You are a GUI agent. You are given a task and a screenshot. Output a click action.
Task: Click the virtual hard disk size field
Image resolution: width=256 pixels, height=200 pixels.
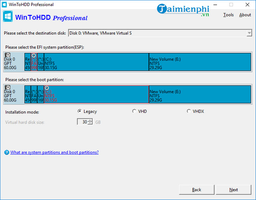point(83,122)
